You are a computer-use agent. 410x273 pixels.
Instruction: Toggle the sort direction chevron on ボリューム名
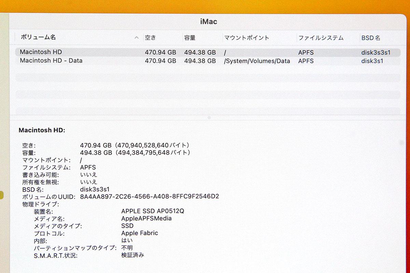[136, 38]
